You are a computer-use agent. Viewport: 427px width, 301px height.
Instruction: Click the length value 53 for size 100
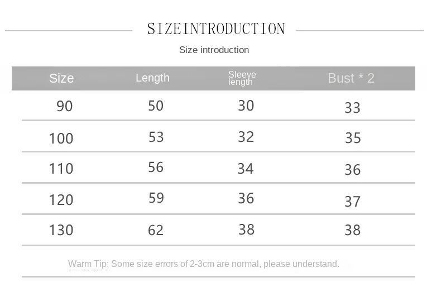[156, 137]
